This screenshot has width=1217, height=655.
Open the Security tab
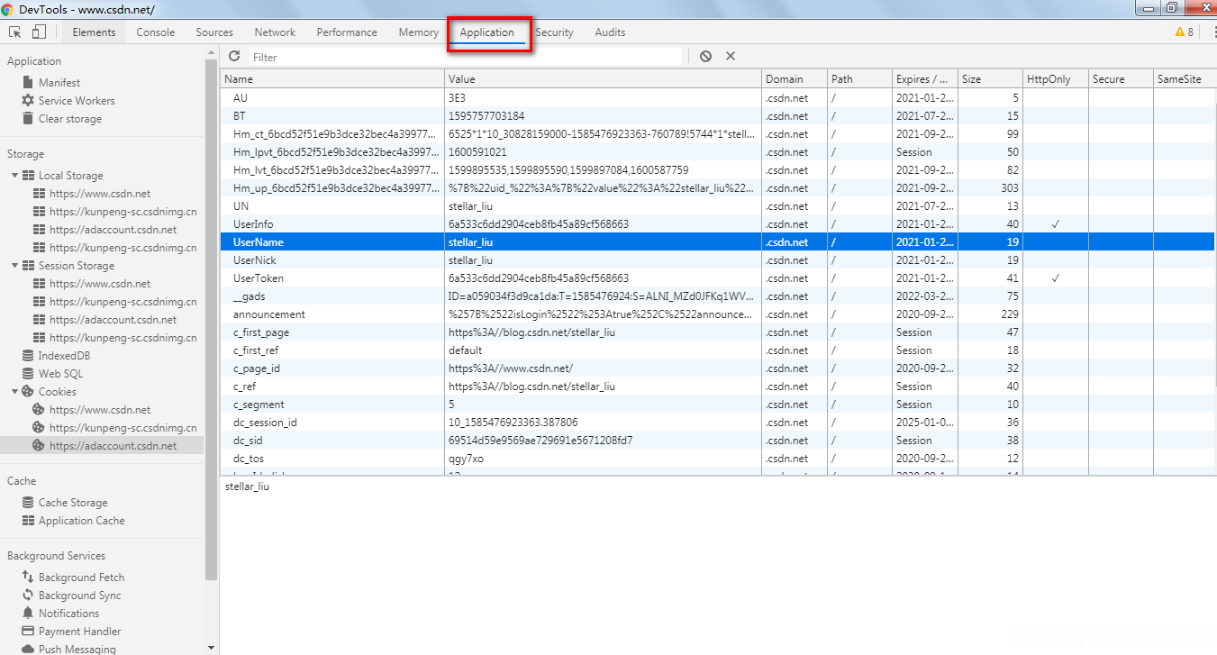[x=554, y=32]
